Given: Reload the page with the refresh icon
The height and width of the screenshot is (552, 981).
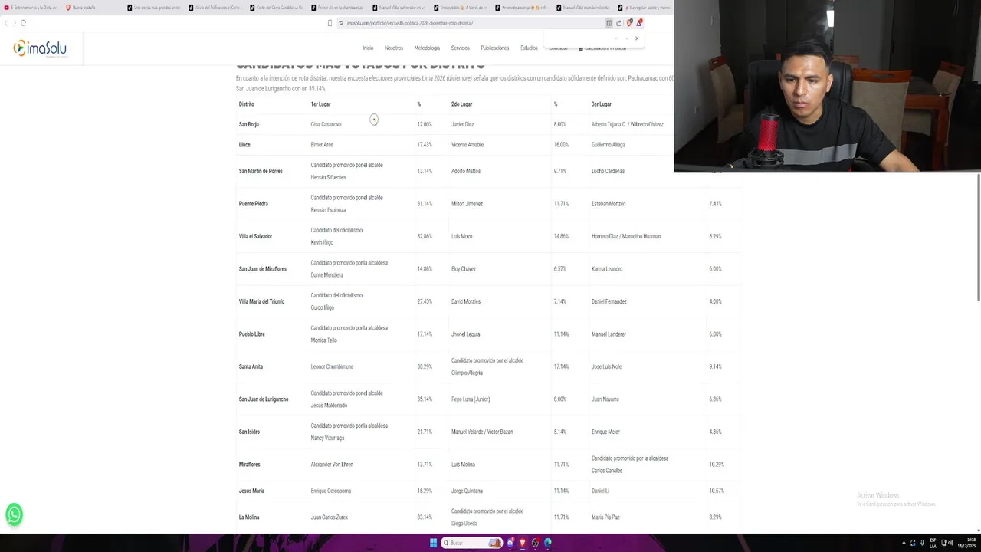Looking at the screenshot, I should [23, 23].
